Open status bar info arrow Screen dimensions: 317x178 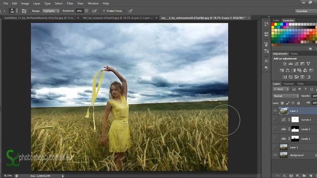63,176
